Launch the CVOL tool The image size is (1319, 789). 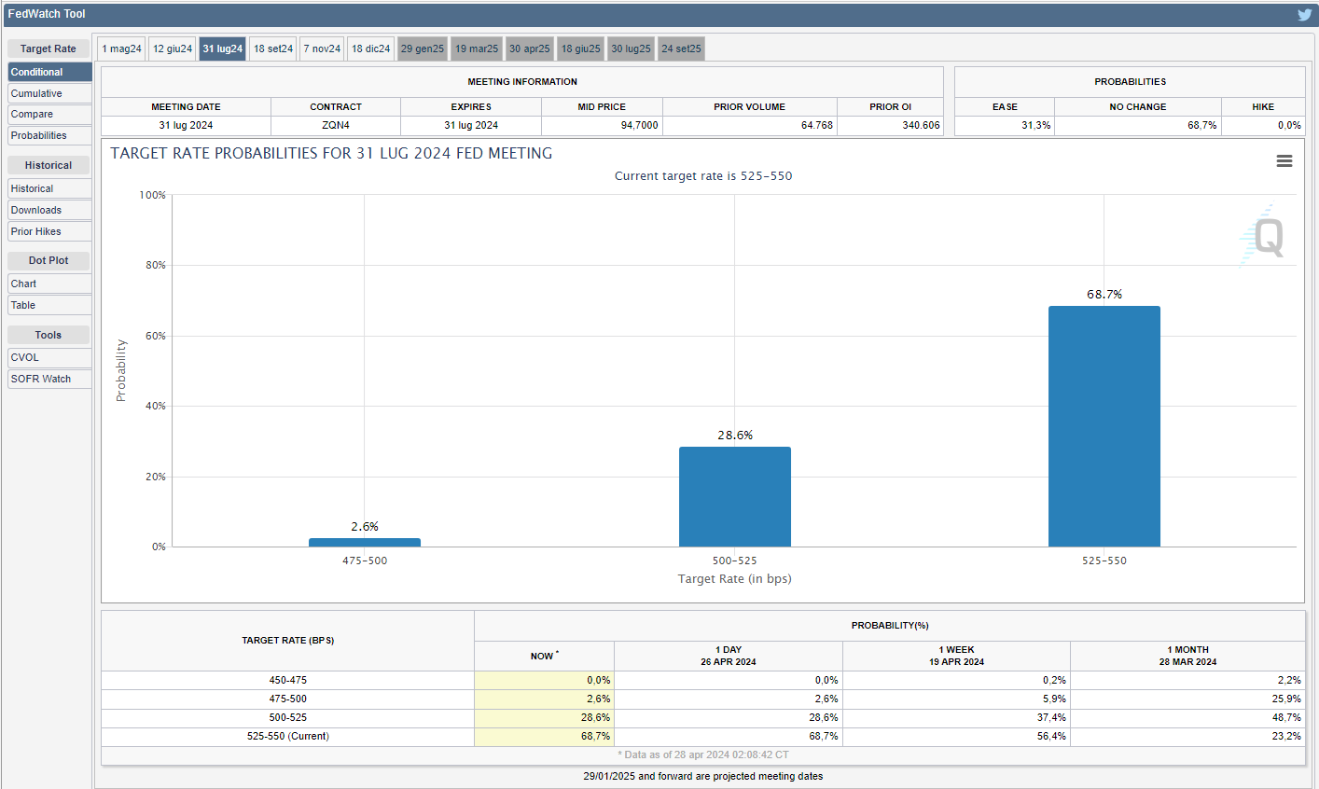[49, 357]
